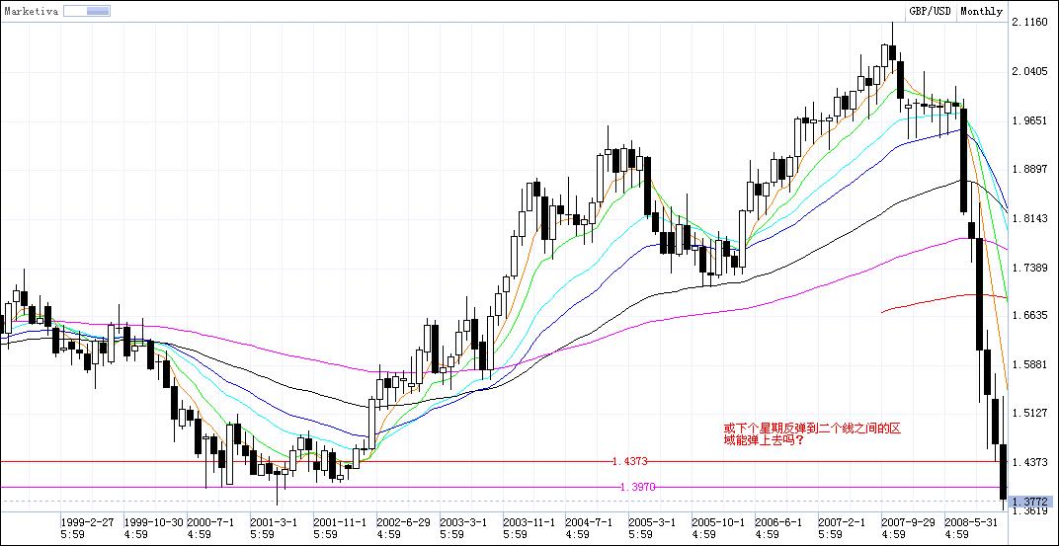1059x546 pixels.
Task: Click the 2007-2-1 date label
Action: click(x=843, y=522)
